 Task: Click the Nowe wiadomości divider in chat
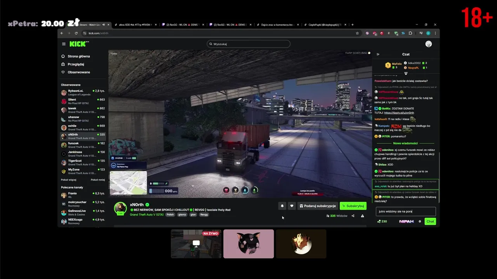click(405, 143)
